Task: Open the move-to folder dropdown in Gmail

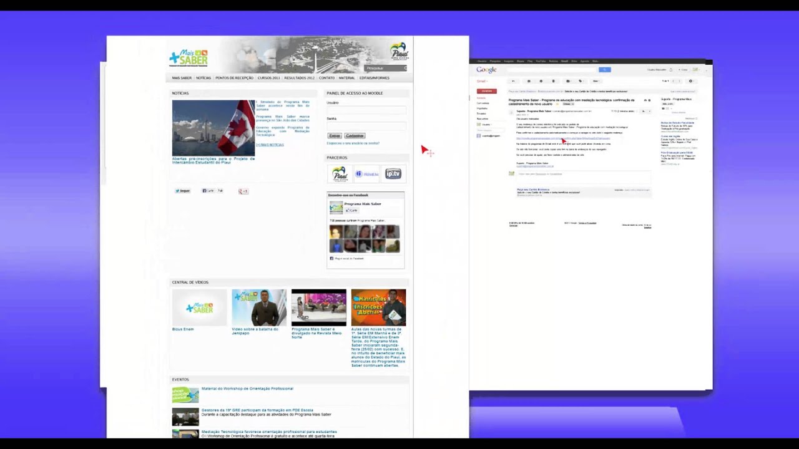Action: point(568,81)
